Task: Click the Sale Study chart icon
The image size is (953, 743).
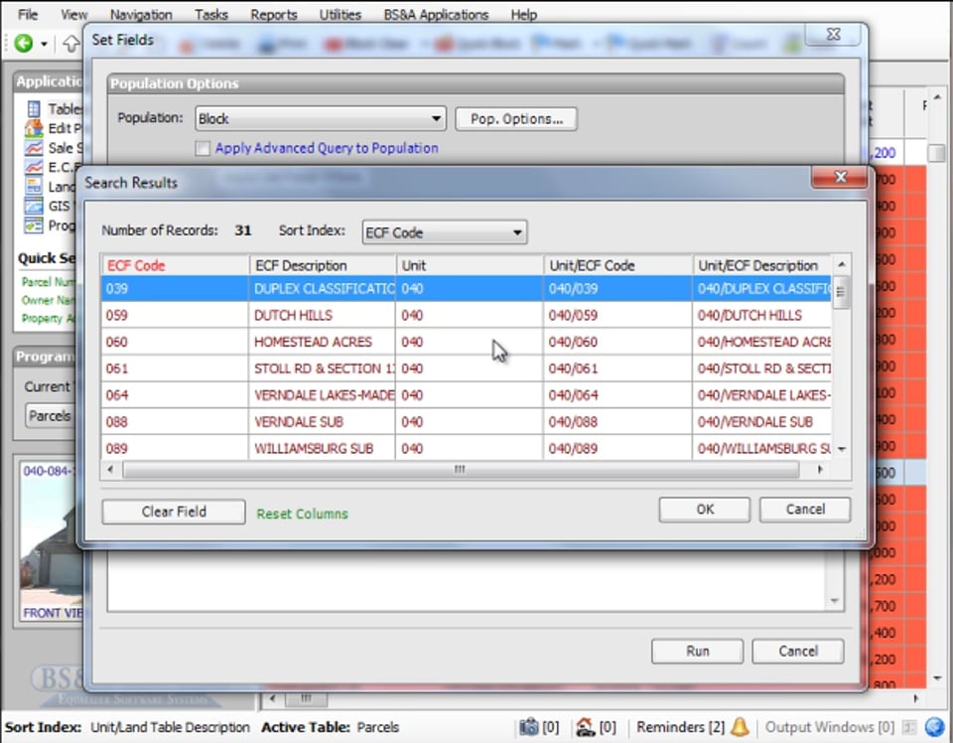Action: [x=34, y=148]
